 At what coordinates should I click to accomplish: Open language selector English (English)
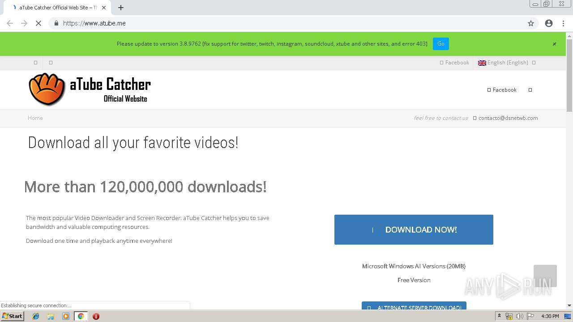503,63
